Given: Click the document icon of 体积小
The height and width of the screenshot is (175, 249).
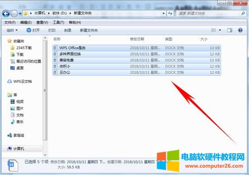Looking at the screenshot, I should pos(56,66).
